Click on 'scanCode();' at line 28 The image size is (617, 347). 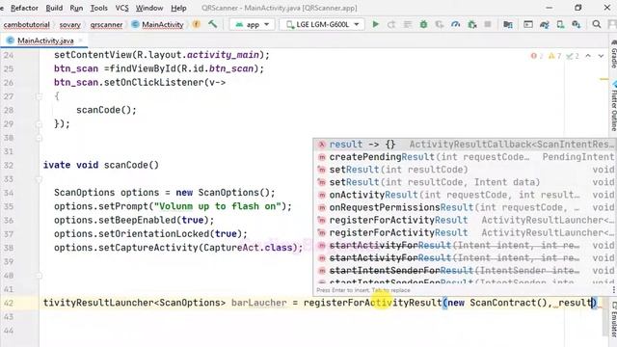[106, 110]
